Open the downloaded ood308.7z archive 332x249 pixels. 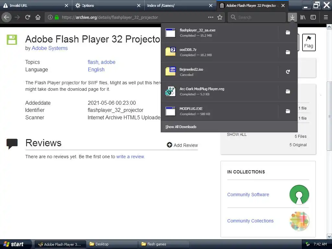pyautogui.click(x=219, y=52)
